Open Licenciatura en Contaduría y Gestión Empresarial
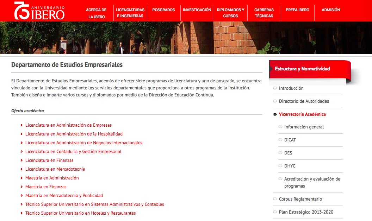The width and height of the screenshot is (372, 221). (73, 152)
